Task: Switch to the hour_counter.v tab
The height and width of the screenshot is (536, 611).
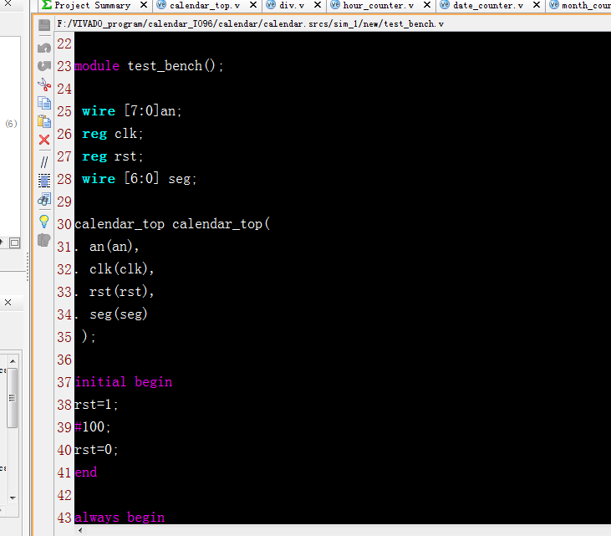Action: [378, 6]
